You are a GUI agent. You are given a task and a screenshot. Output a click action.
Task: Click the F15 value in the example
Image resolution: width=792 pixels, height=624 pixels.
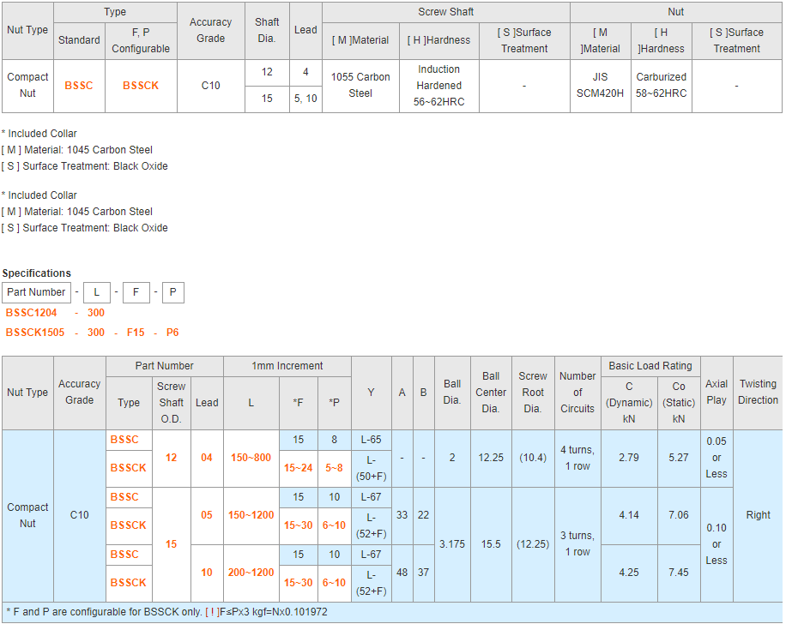click(x=136, y=333)
